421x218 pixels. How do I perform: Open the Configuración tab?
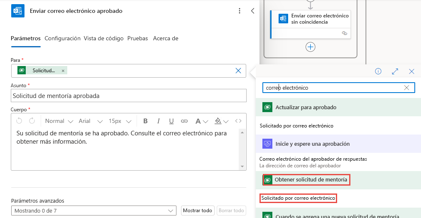click(x=63, y=38)
